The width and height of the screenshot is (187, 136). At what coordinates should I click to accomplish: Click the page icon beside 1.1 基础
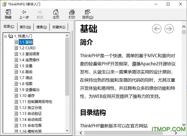click(x=16, y=42)
